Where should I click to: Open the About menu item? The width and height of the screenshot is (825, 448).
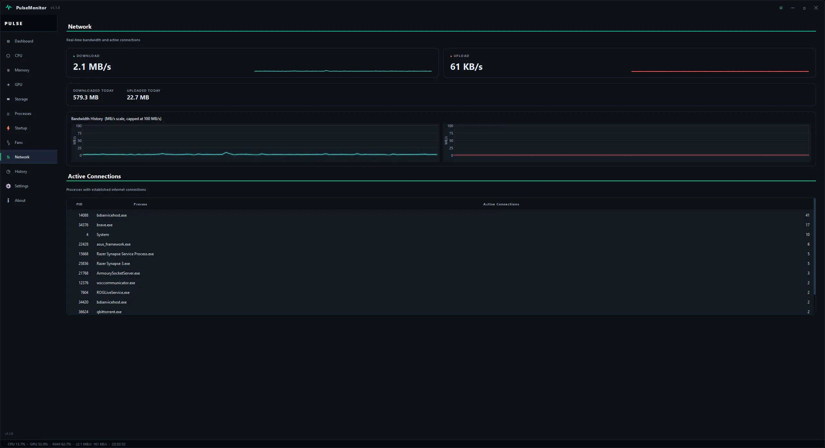[x=29, y=201]
